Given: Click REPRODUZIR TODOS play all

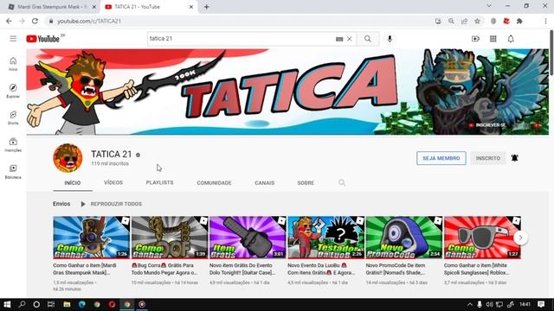Looking at the screenshot, I should click(112, 204).
